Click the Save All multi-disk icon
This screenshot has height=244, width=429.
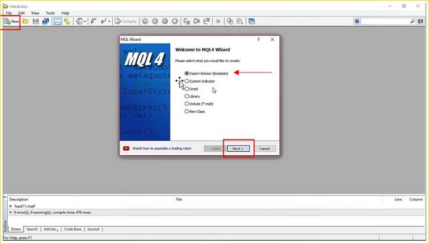[45, 21]
